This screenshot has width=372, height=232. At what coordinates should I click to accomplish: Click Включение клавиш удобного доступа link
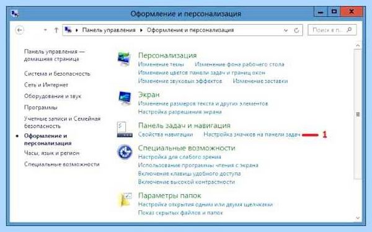click(x=189, y=174)
